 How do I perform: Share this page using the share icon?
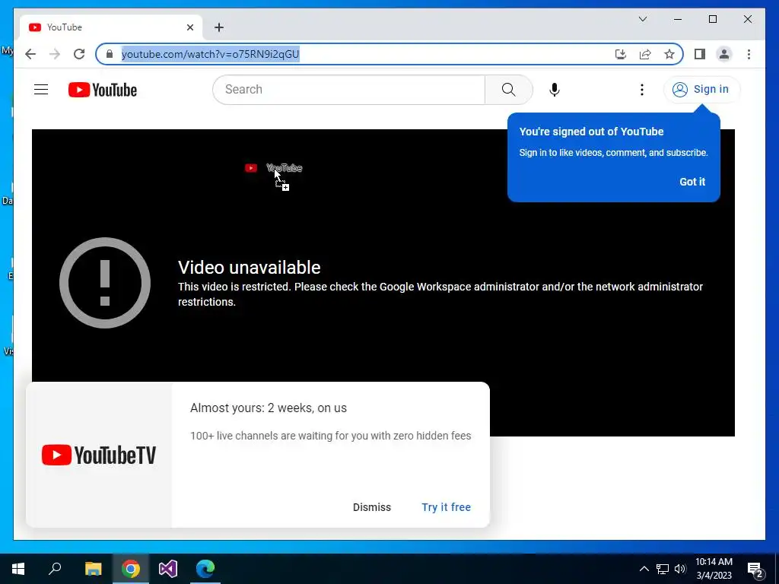pos(645,54)
